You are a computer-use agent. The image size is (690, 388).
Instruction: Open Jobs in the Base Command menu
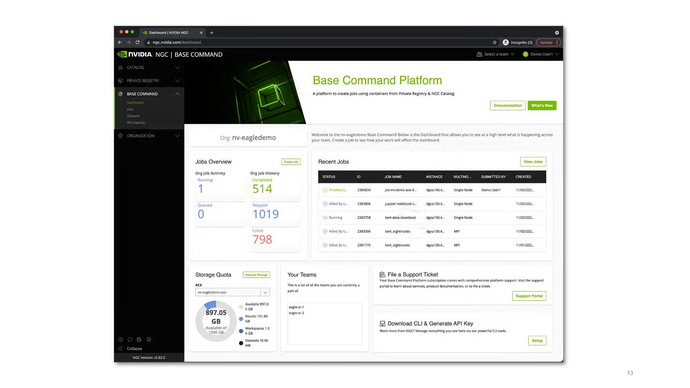(x=130, y=109)
